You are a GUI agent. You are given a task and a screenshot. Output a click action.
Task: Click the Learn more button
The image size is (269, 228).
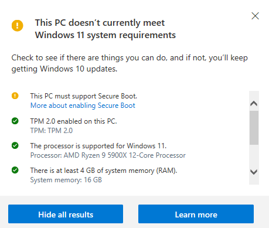[x=196, y=214]
